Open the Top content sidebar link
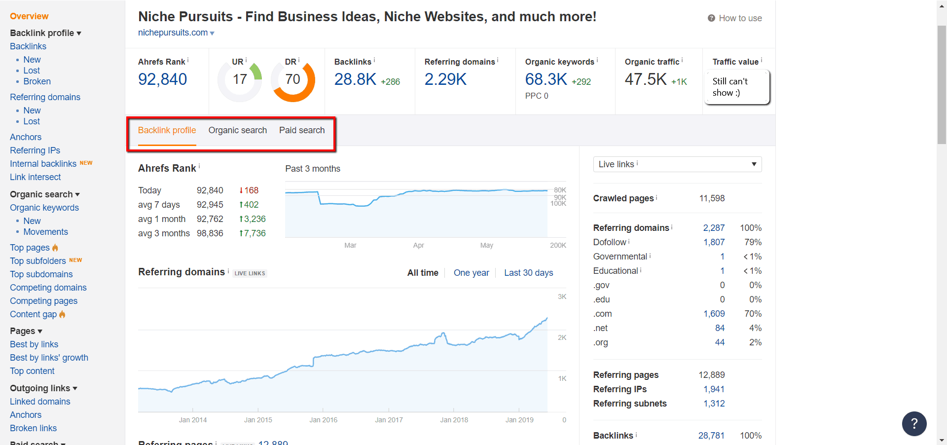 pyautogui.click(x=32, y=371)
